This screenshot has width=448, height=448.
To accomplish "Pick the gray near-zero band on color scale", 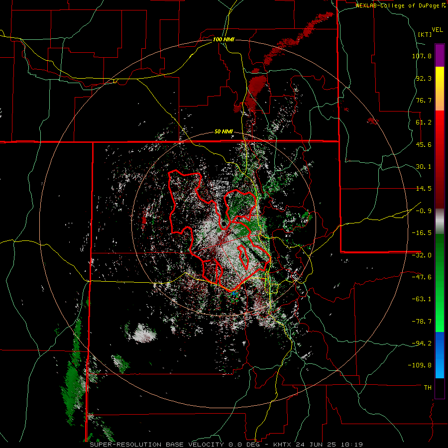I will point(440,222).
